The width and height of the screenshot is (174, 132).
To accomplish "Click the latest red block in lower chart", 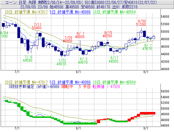I will (x=148, y=113).
